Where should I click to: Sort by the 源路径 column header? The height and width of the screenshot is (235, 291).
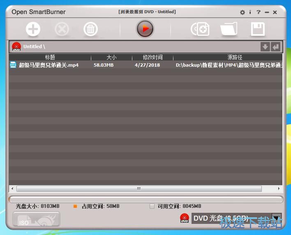(228, 57)
